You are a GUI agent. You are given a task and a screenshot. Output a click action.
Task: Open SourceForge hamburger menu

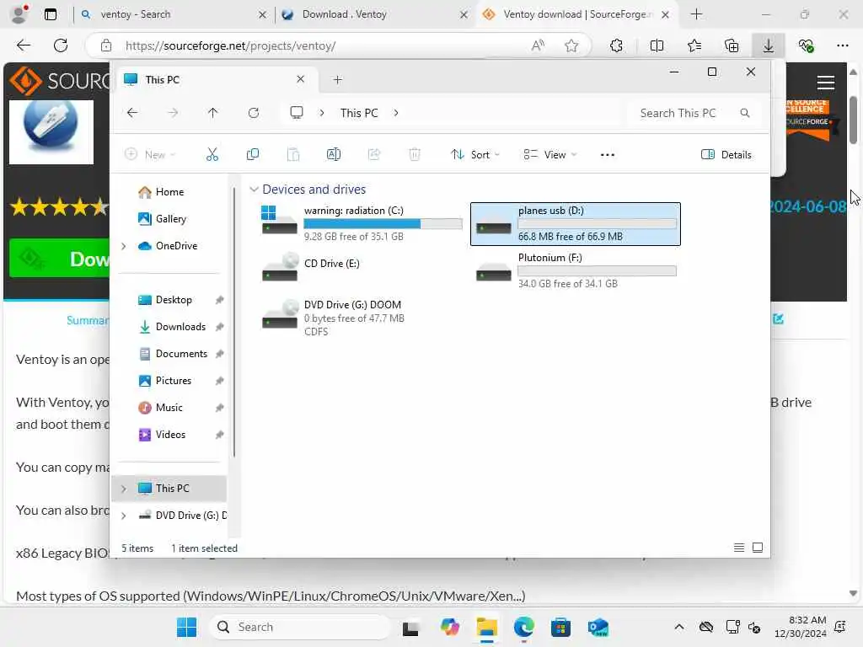coord(826,83)
